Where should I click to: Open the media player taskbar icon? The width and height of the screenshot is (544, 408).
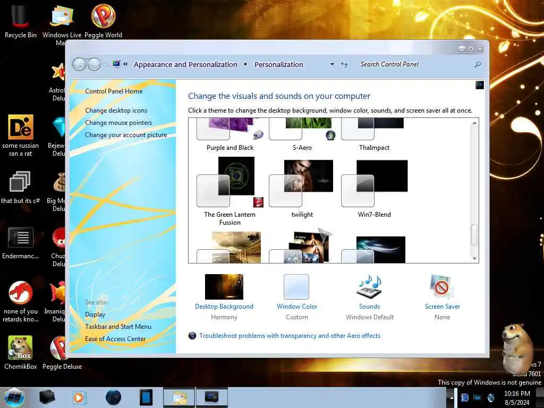(x=79, y=397)
